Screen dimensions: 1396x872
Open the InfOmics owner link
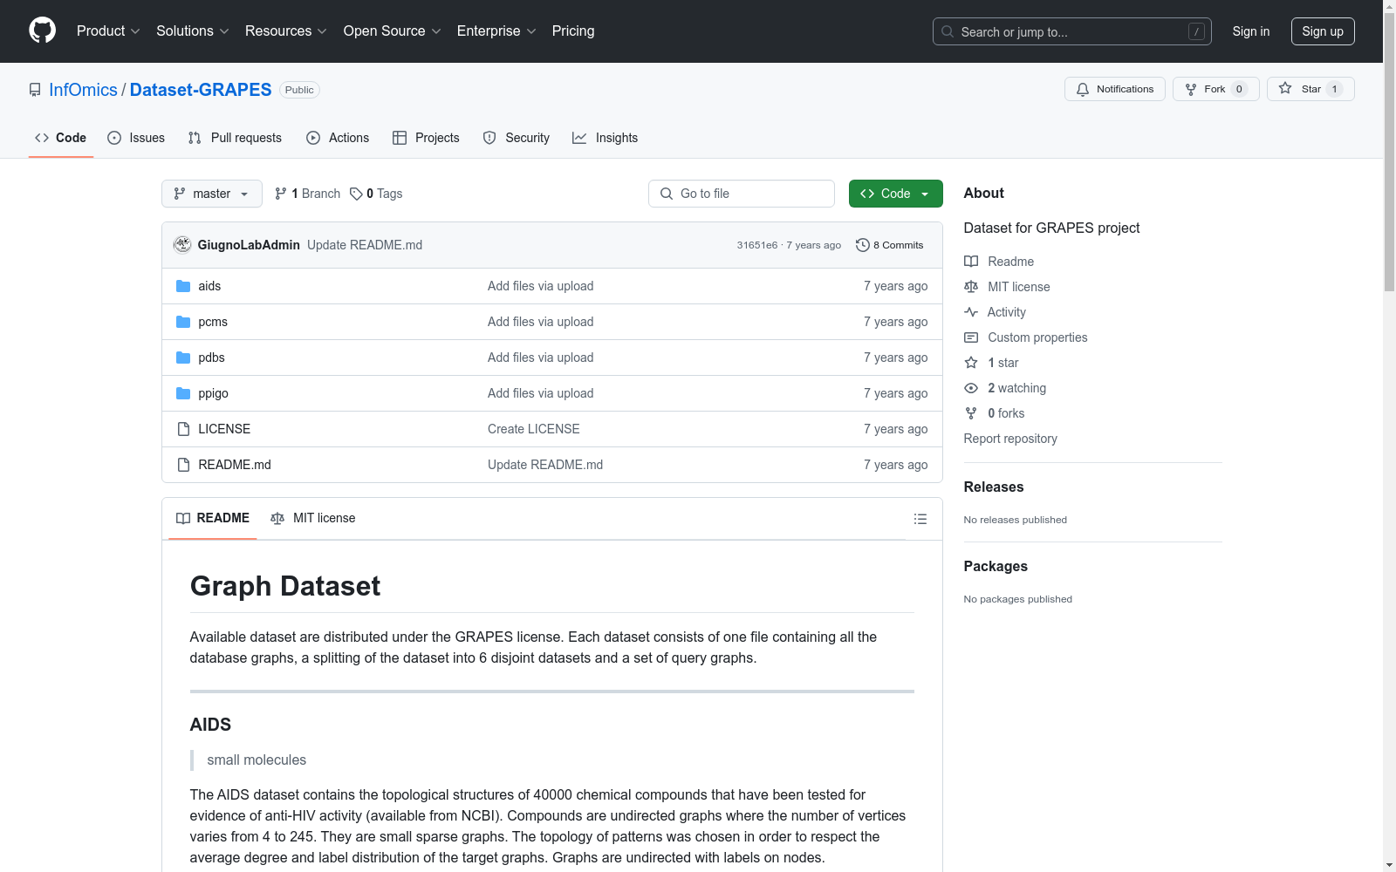coord(83,90)
